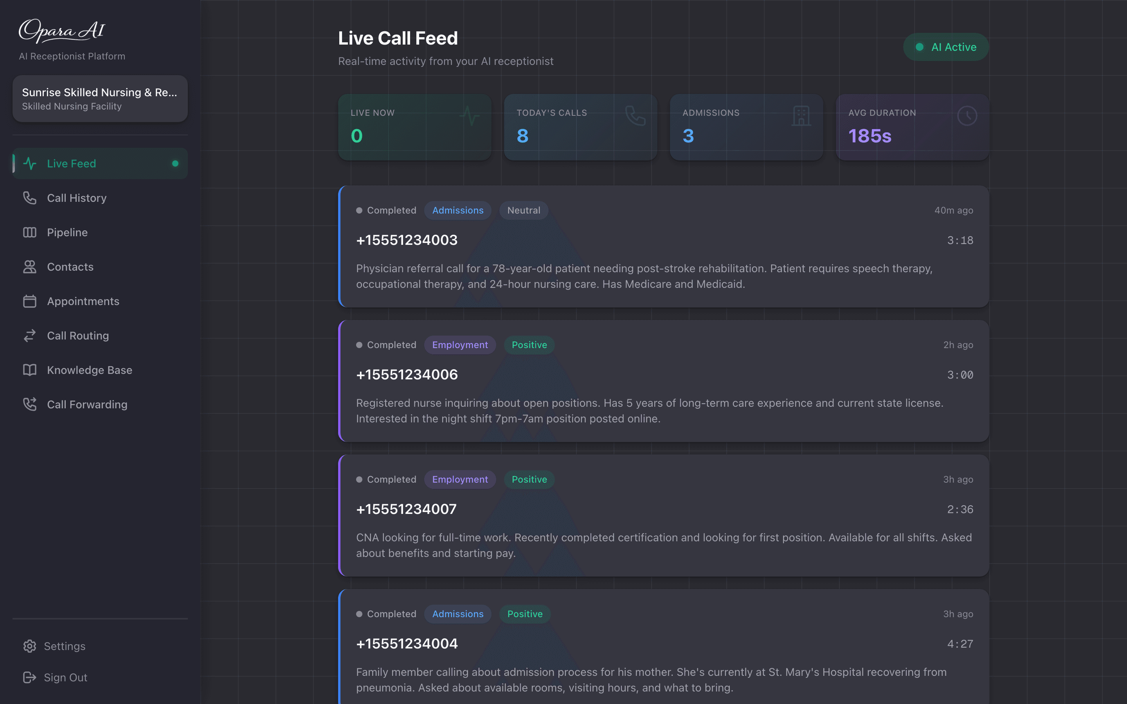The height and width of the screenshot is (704, 1127).
Task: Click the Live Feed pulse icon
Action: pyautogui.click(x=30, y=163)
